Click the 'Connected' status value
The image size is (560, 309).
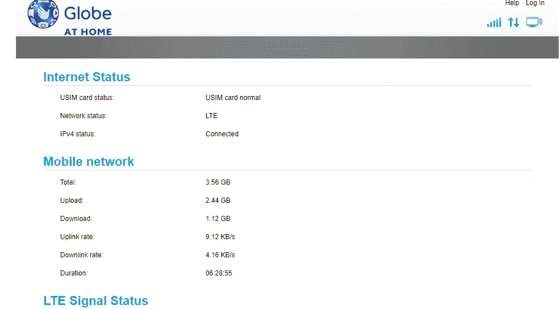coord(222,134)
